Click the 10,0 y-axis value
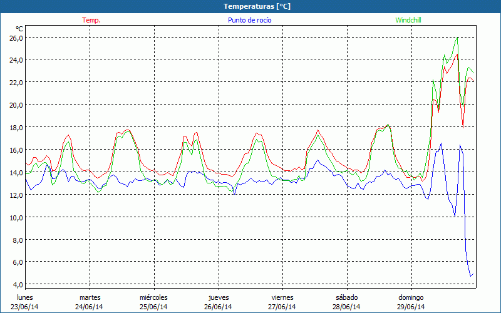Screen dimensions: 501x313 click(16, 217)
